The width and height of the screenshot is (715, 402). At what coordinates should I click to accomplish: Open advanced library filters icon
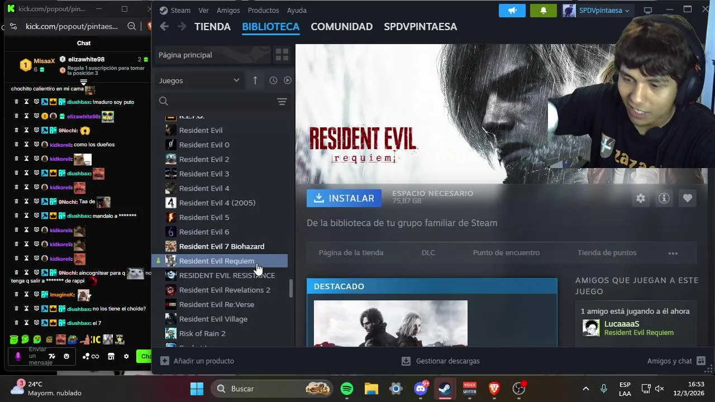tap(282, 101)
